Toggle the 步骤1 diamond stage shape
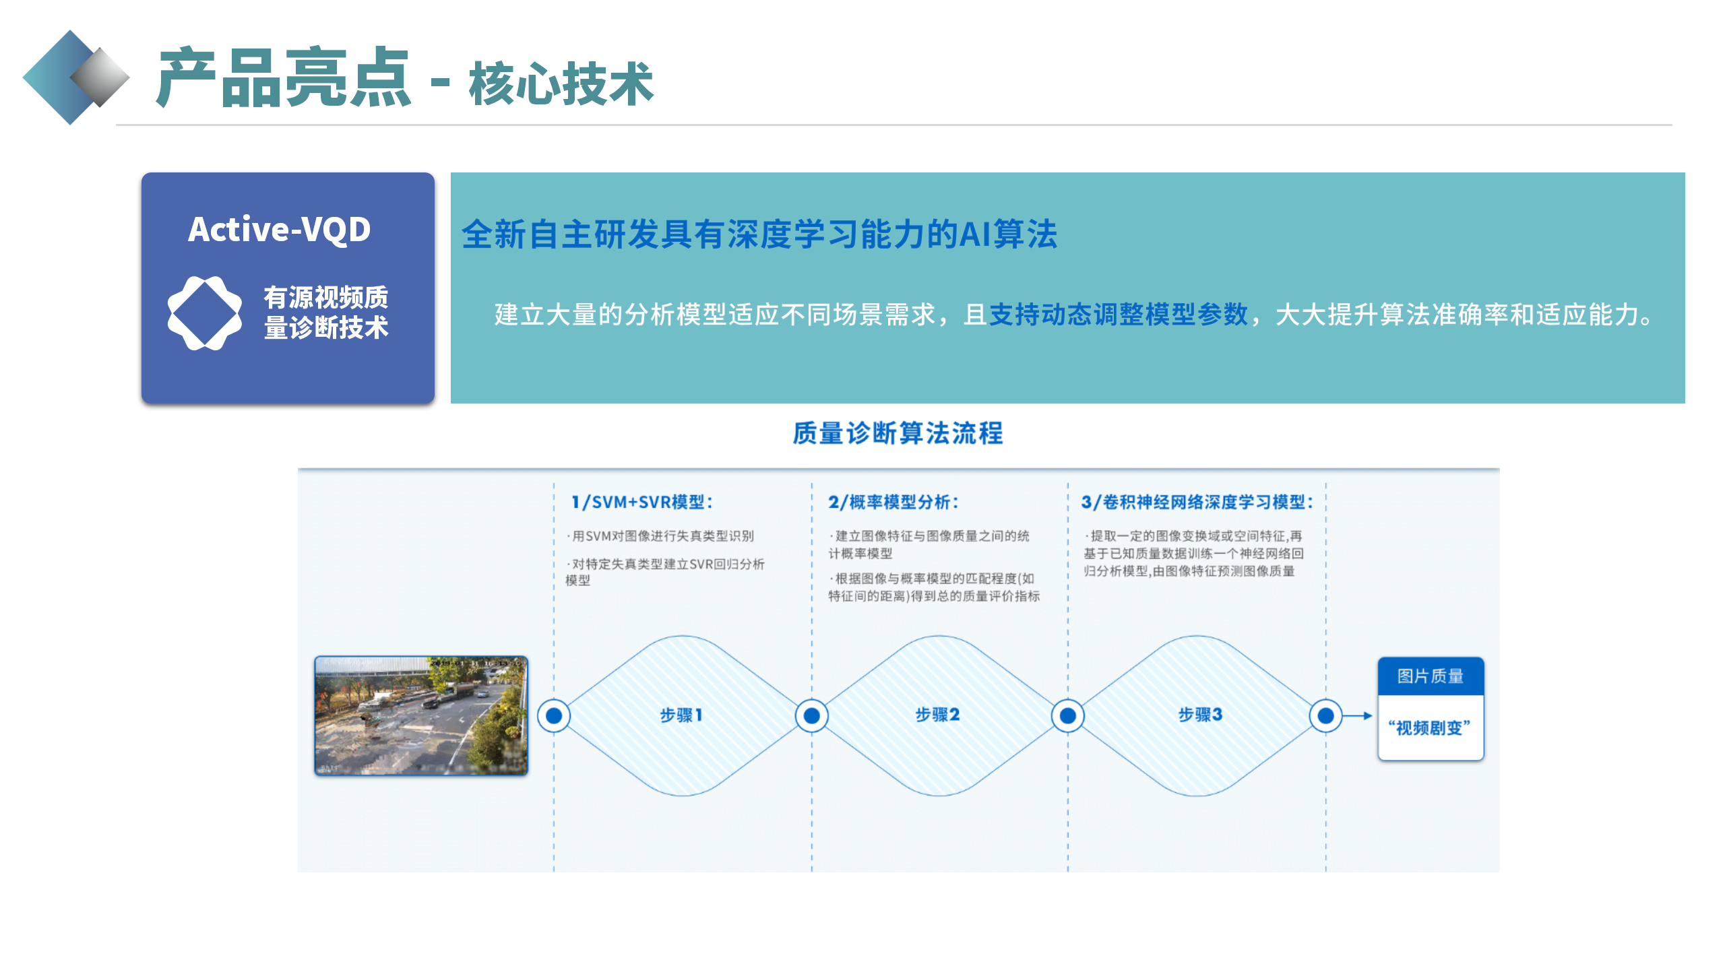This screenshot has width=1725, height=970. 682,716
